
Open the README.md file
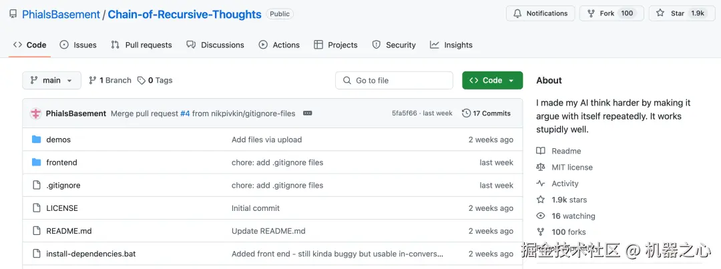point(69,231)
